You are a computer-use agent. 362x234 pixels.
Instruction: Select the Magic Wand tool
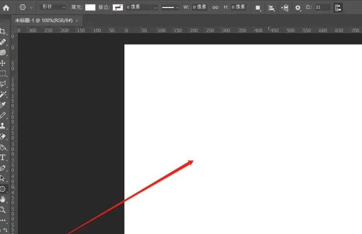coord(3,95)
